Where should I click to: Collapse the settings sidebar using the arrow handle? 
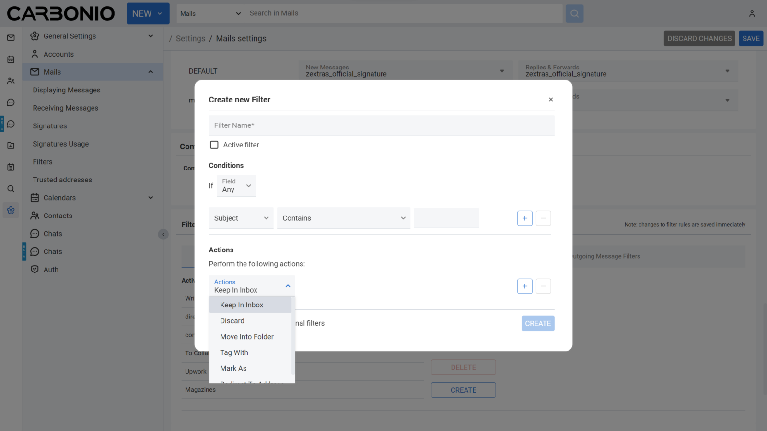click(163, 234)
